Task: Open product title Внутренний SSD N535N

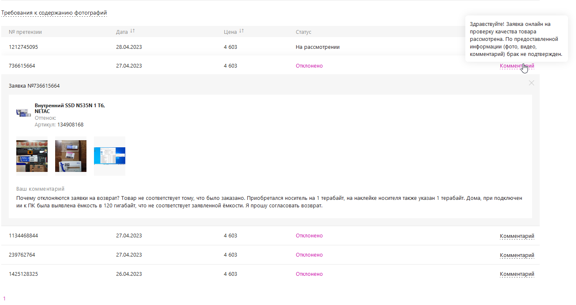Action: point(69,106)
